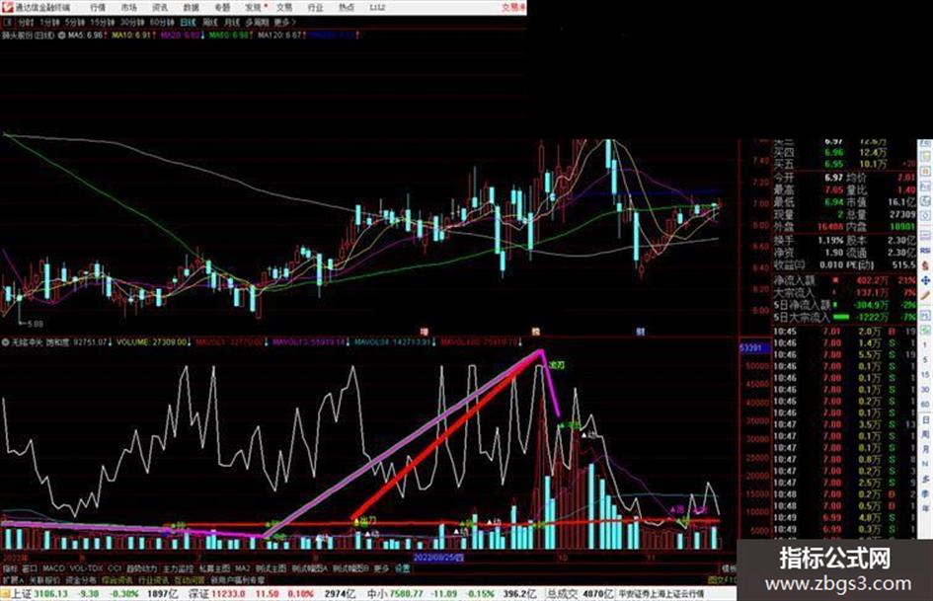The height and width of the screenshot is (601, 933).
Task: Open 设置 in the indicator tab bar
Action: click(403, 568)
